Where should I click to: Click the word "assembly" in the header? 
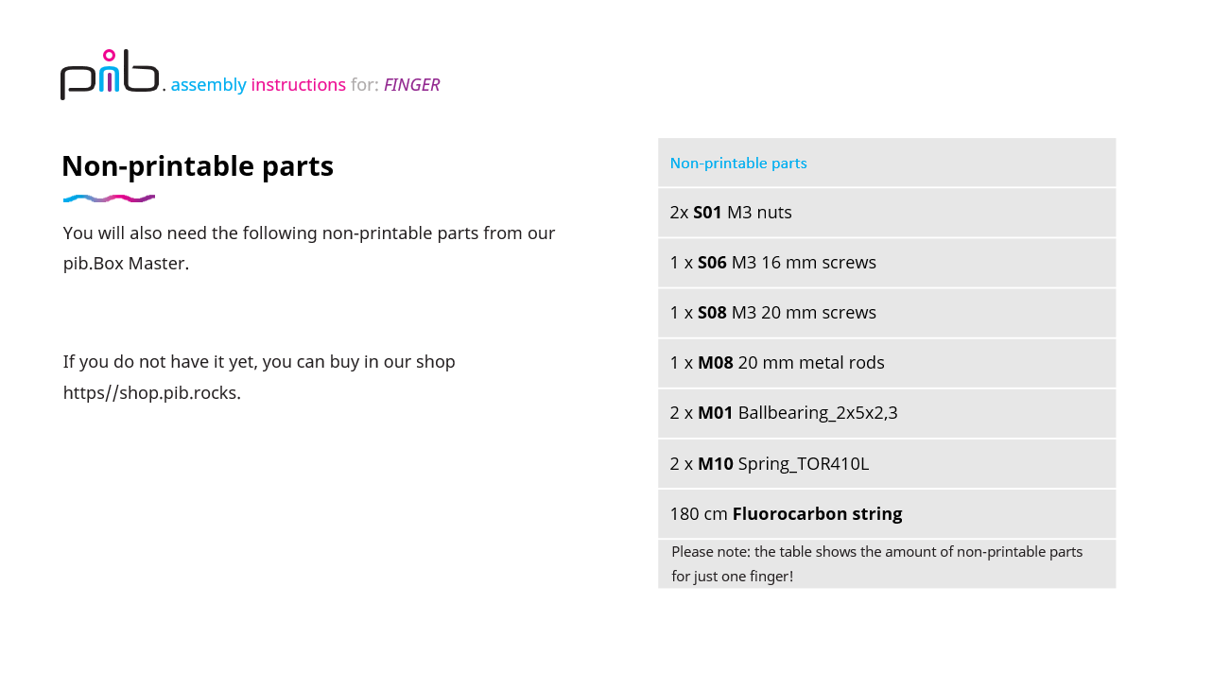(208, 85)
